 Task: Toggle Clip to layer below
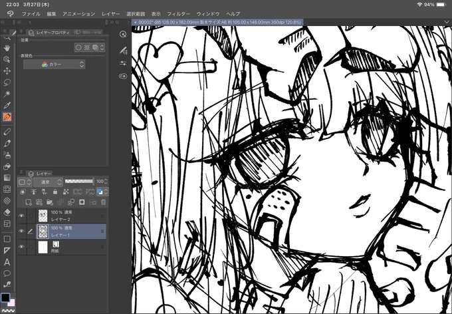(23, 192)
